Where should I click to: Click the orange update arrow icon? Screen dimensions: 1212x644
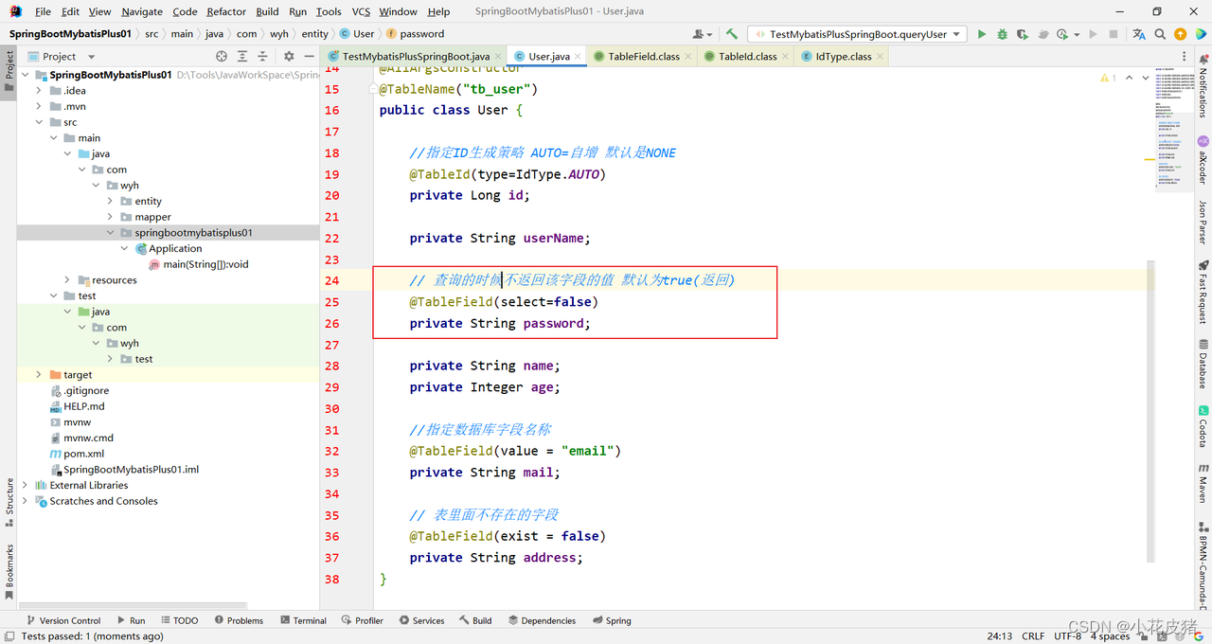(x=1180, y=34)
